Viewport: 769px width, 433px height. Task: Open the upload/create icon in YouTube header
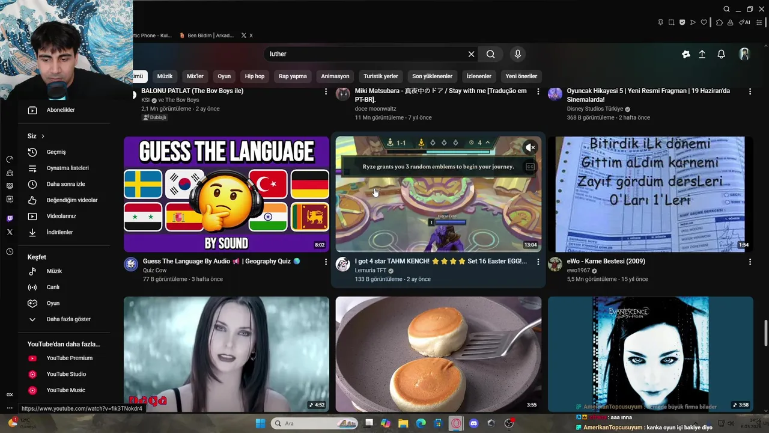tap(702, 54)
